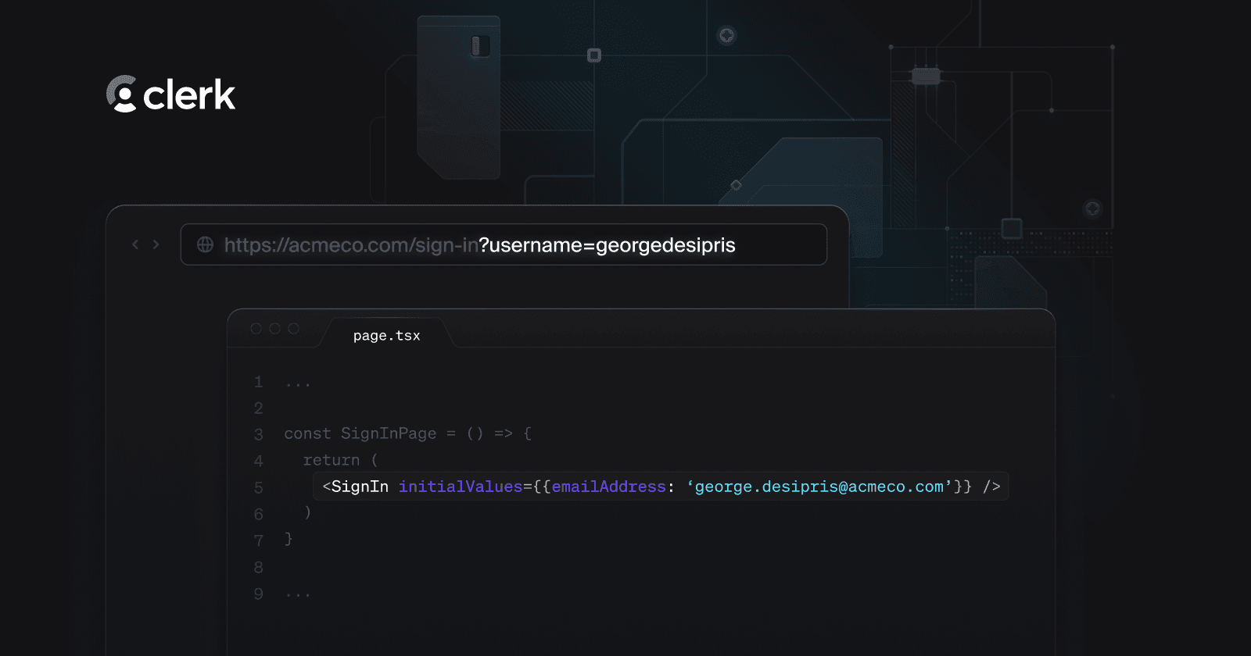Click line number 9 in gutter
1251x656 pixels.
coord(258,594)
